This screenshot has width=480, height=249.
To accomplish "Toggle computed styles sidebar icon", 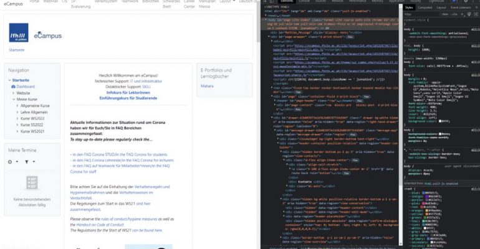I will pos(476,14).
